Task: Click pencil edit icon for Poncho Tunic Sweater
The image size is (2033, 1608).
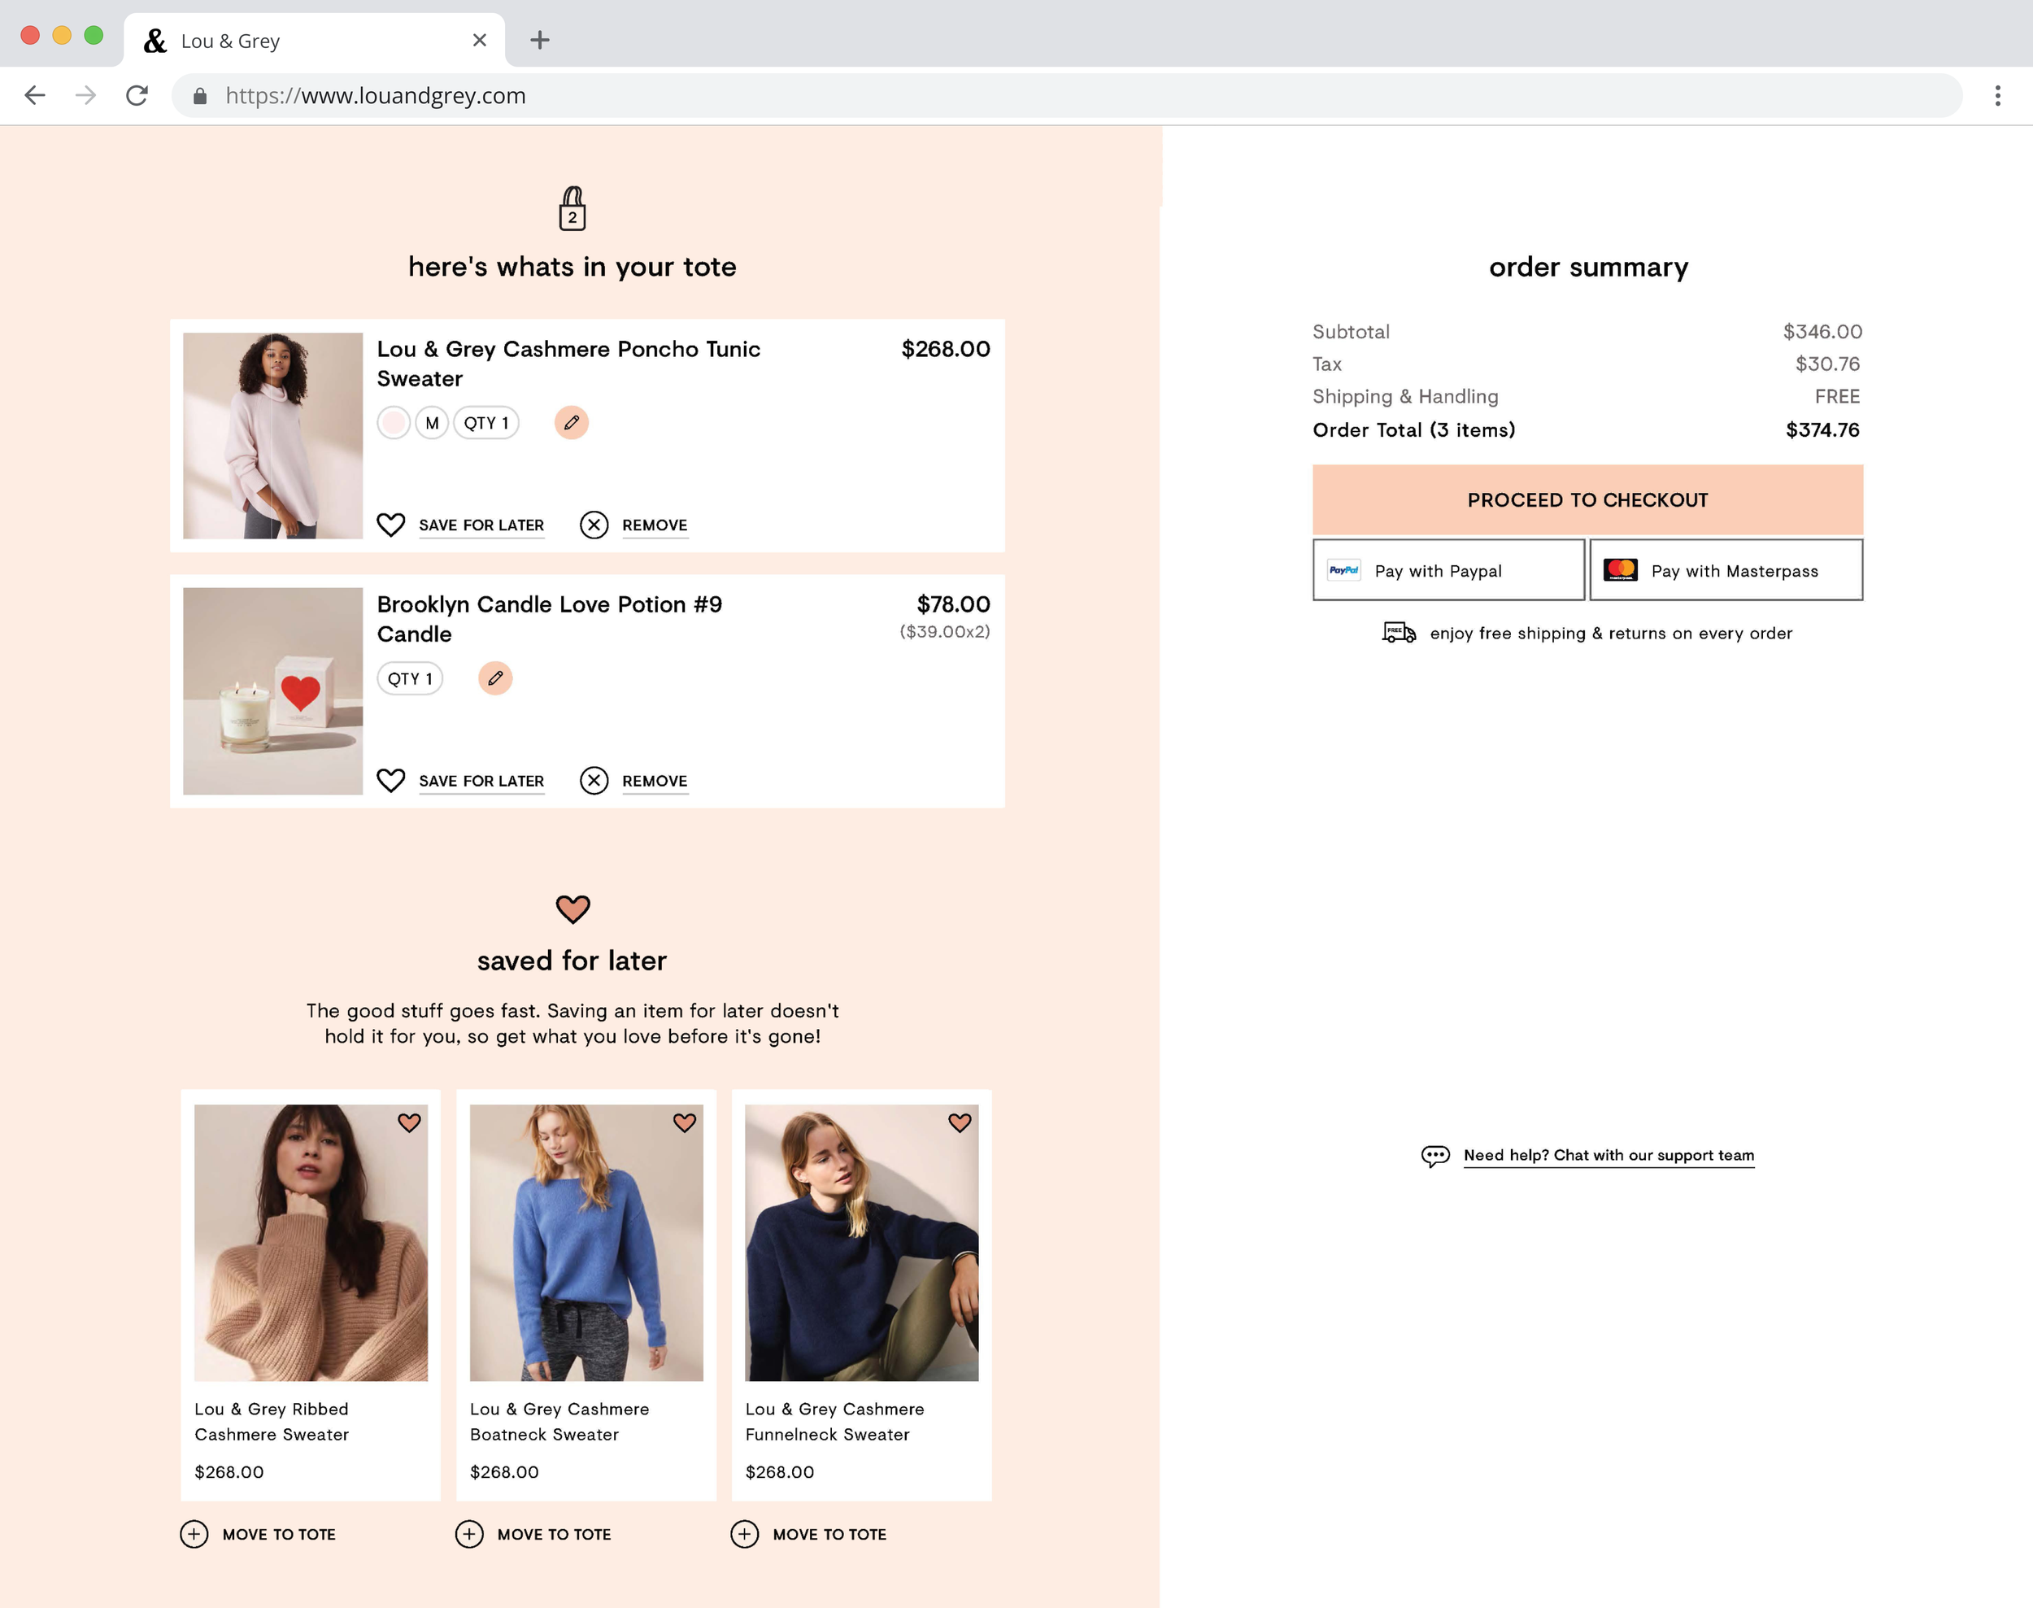Action: tap(572, 423)
